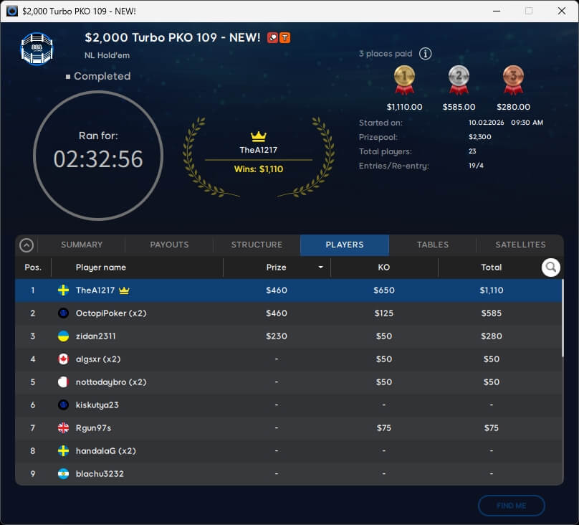
Task: Click the crown icon next to TheA1217 row
Action: coord(124,290)
